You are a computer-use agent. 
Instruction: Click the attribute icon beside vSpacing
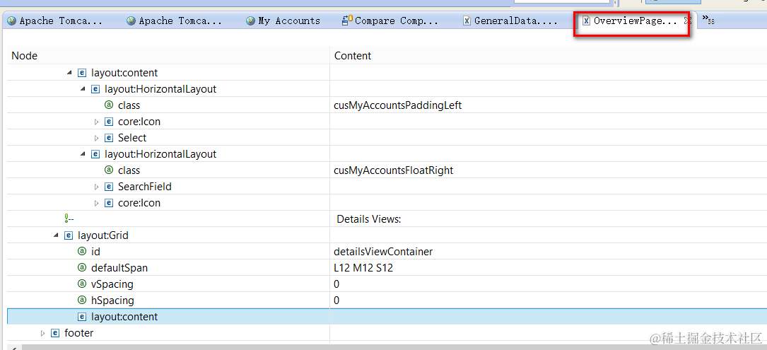coord(82,284)
